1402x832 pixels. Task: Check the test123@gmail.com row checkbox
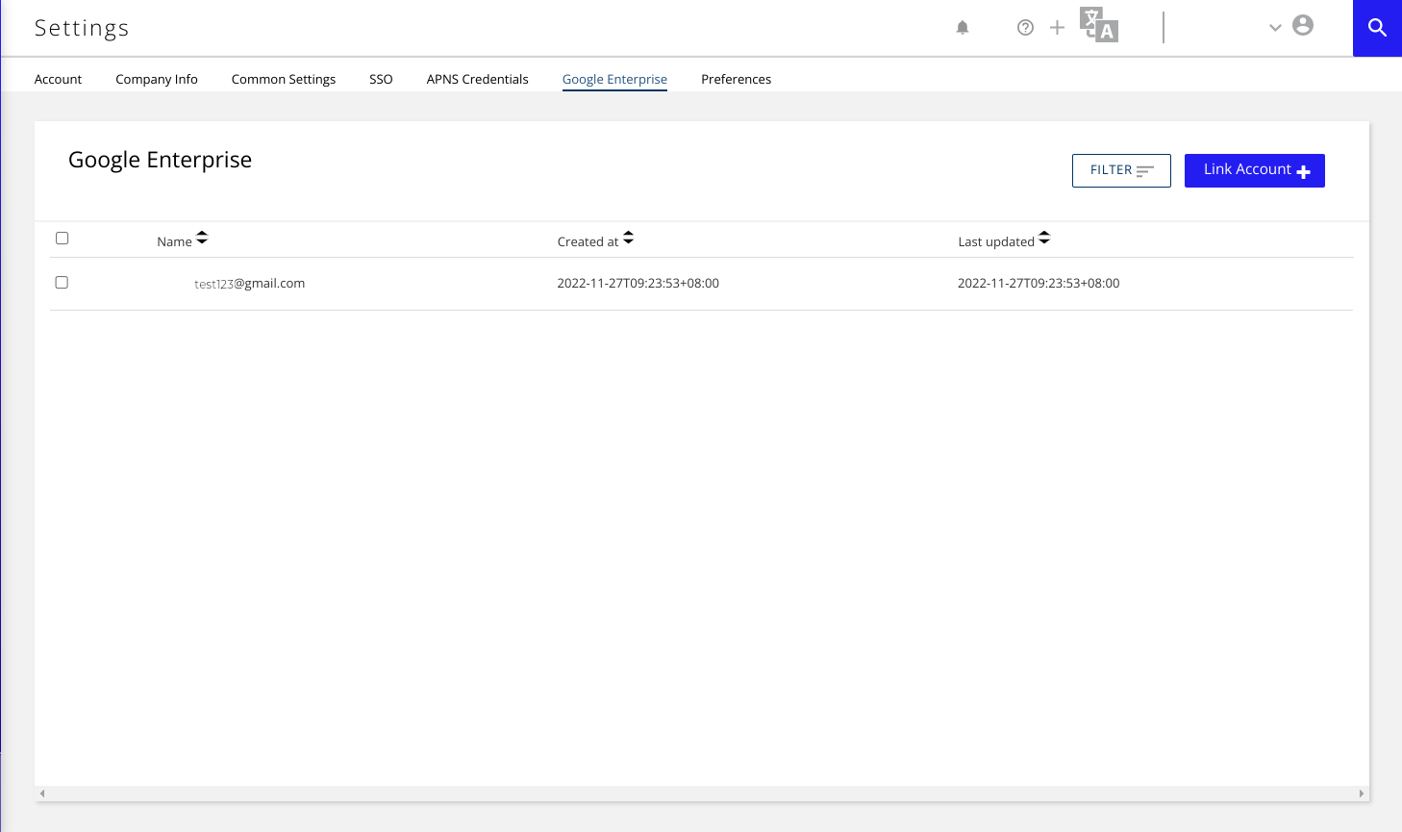(63, 283)
